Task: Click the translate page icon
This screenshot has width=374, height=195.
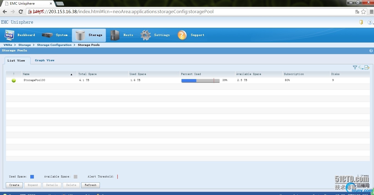Action: point(357,12)
